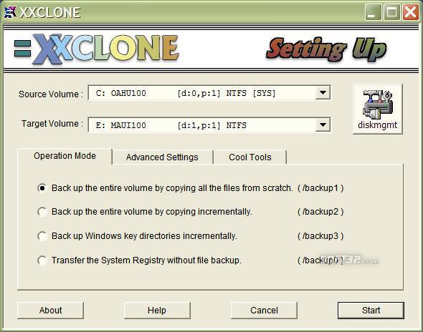The image size is (423, 332).
Task: Expand the Source Volume dropdown arrow
Action: pyautogui.click(x=323, y=93)
